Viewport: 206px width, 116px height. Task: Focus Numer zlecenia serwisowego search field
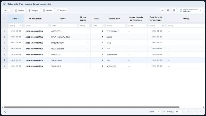tap(137, 26)
